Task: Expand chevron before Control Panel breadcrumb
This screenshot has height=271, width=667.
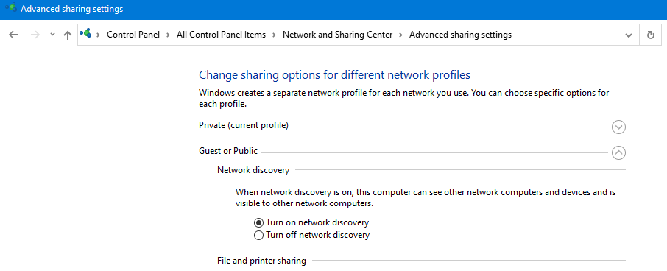Action: pos(98,35)
